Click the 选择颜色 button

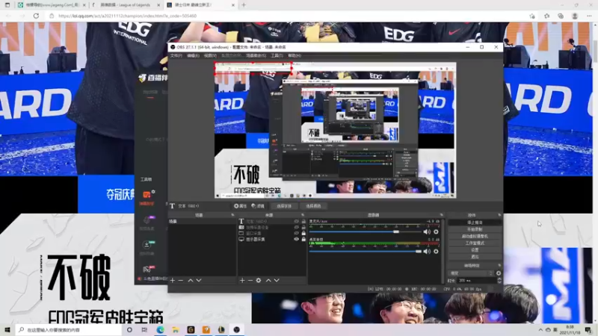click(x=313, y=206)
